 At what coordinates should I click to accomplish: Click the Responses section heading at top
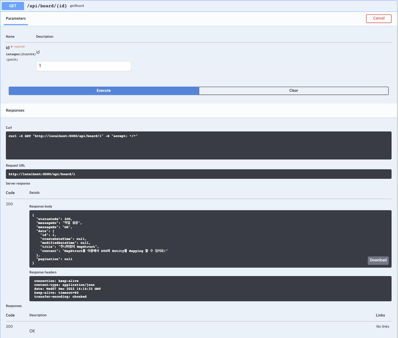(15, 110)
